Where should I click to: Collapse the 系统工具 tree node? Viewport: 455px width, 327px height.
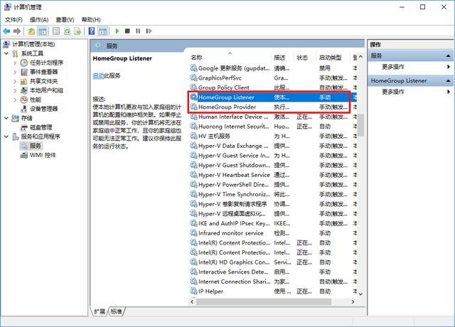pos(6,53)
